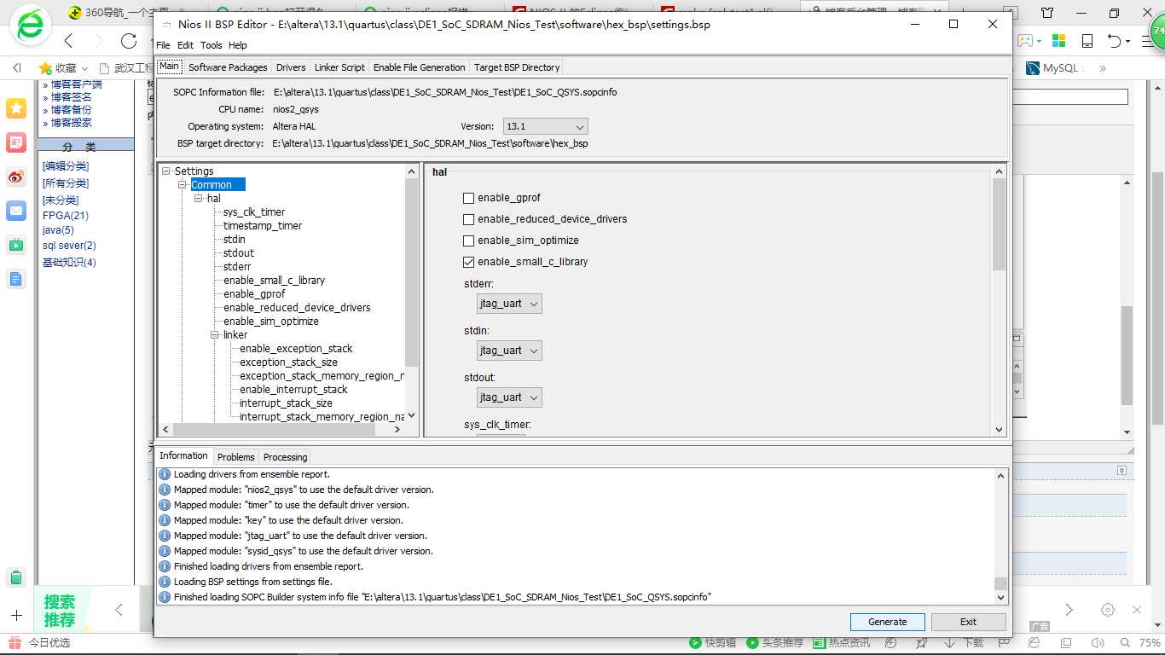Click the Exit button
The width and height of the screenshot is (1165, 655).
[968, 622]
